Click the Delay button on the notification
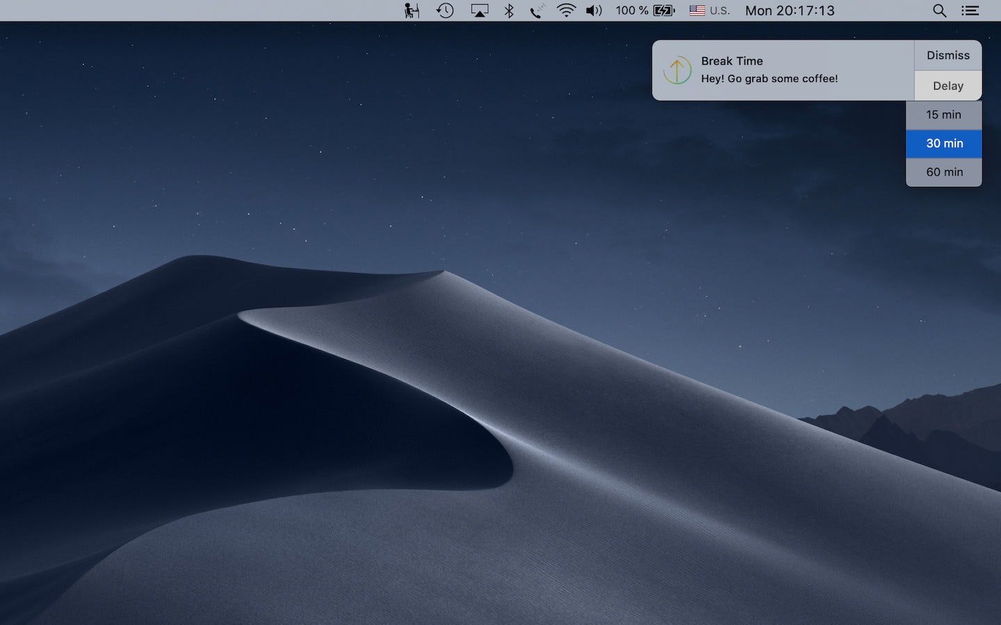This screenshot has height=625, width=1001. click(x=948, y=86)
